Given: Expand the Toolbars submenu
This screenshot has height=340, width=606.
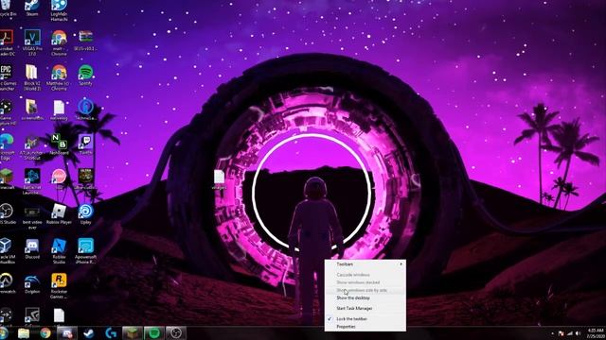Looking at the screenshot, I should (365, 264).
